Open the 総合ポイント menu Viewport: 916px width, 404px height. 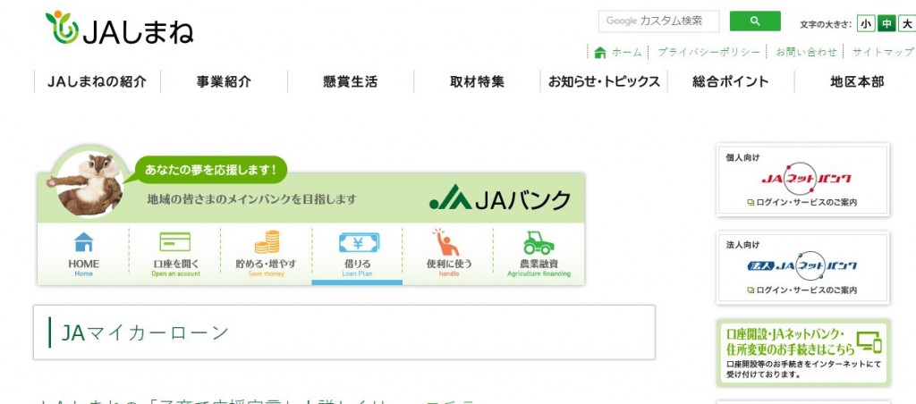731,81
